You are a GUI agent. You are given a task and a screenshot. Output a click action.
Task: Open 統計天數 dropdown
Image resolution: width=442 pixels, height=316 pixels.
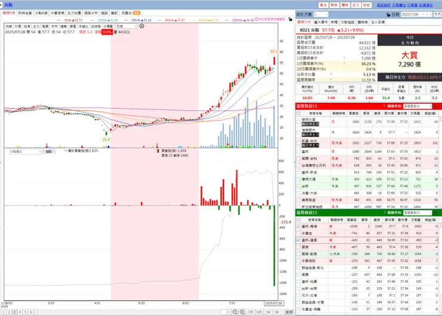point(321,14)
